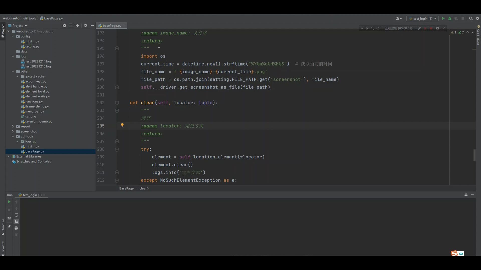Hide the Run tool window

tap(472, 195)
